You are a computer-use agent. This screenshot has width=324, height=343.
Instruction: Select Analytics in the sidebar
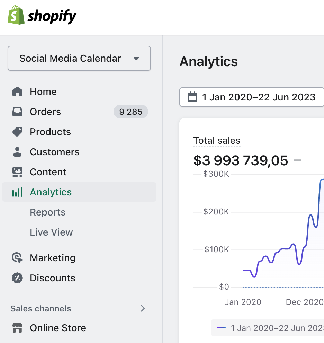coord(79,192)
